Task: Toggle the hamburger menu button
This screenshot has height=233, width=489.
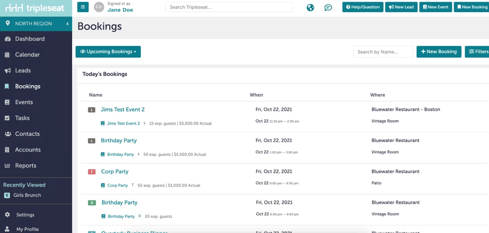Action: (83, 7)
